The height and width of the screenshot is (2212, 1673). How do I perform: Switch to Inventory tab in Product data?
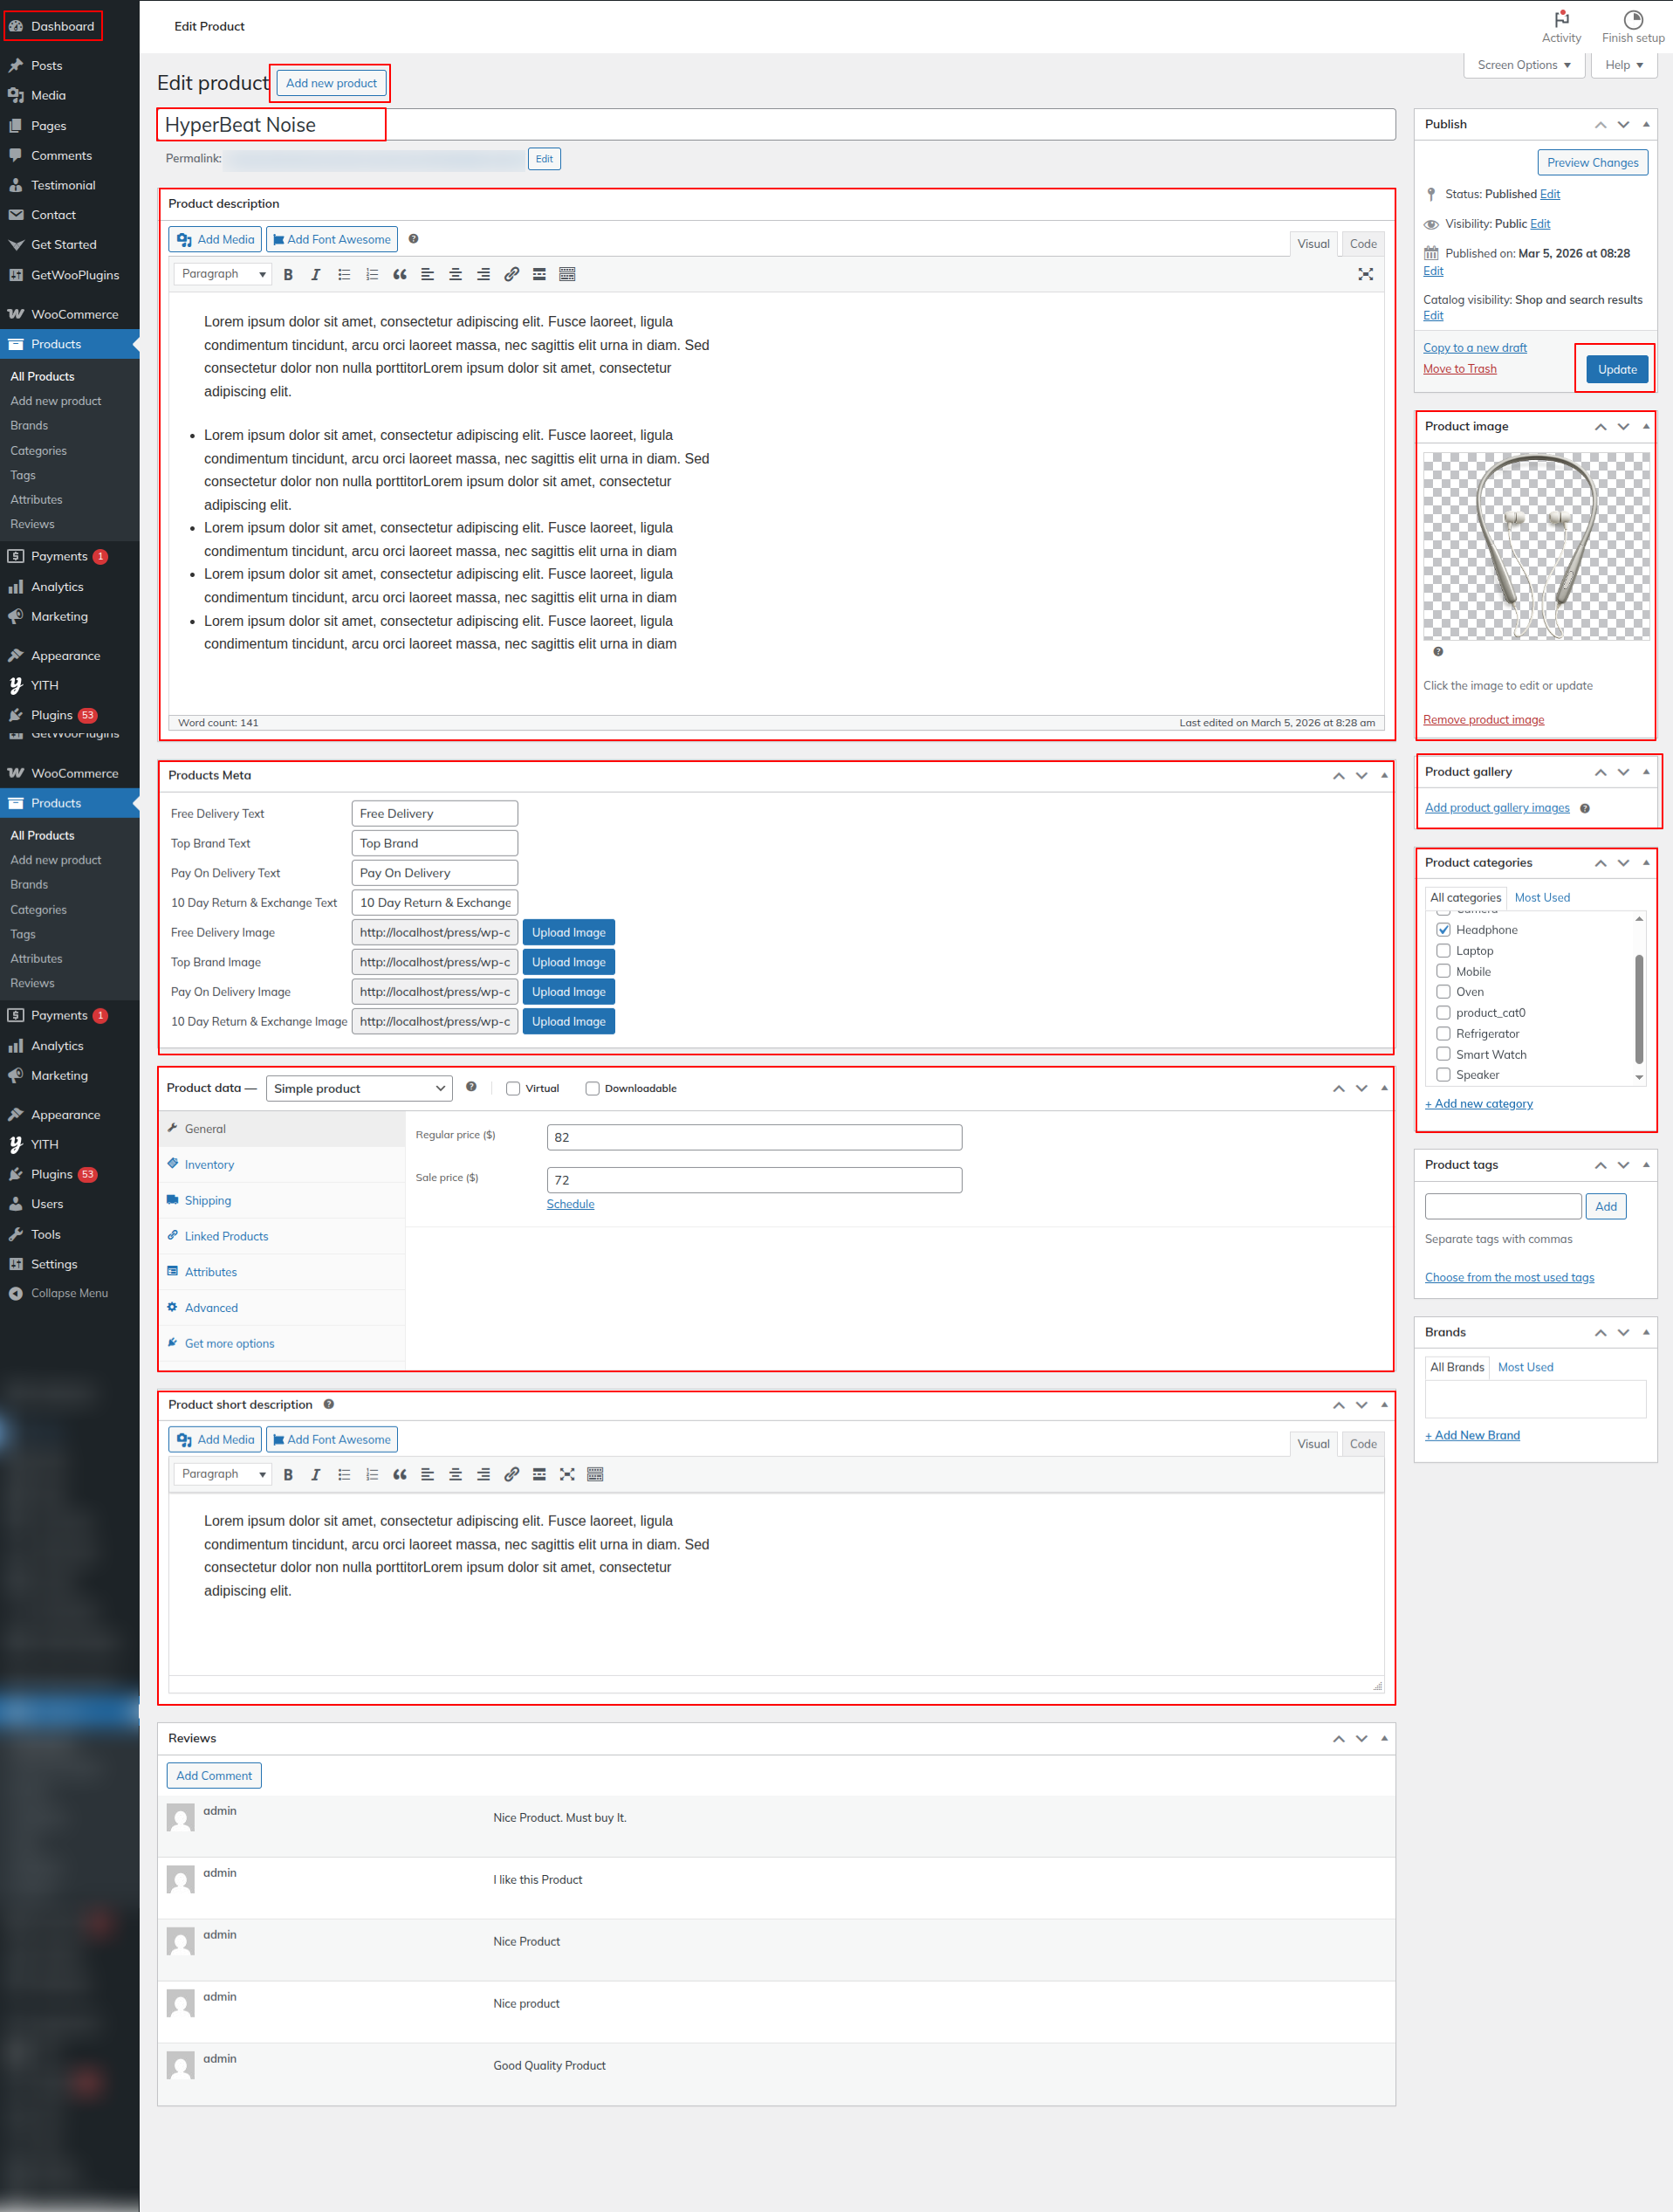pos(209,1165)
